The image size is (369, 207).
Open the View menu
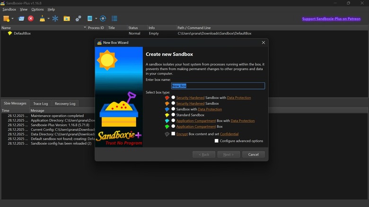pyautogui.click(x=24, y=9)
